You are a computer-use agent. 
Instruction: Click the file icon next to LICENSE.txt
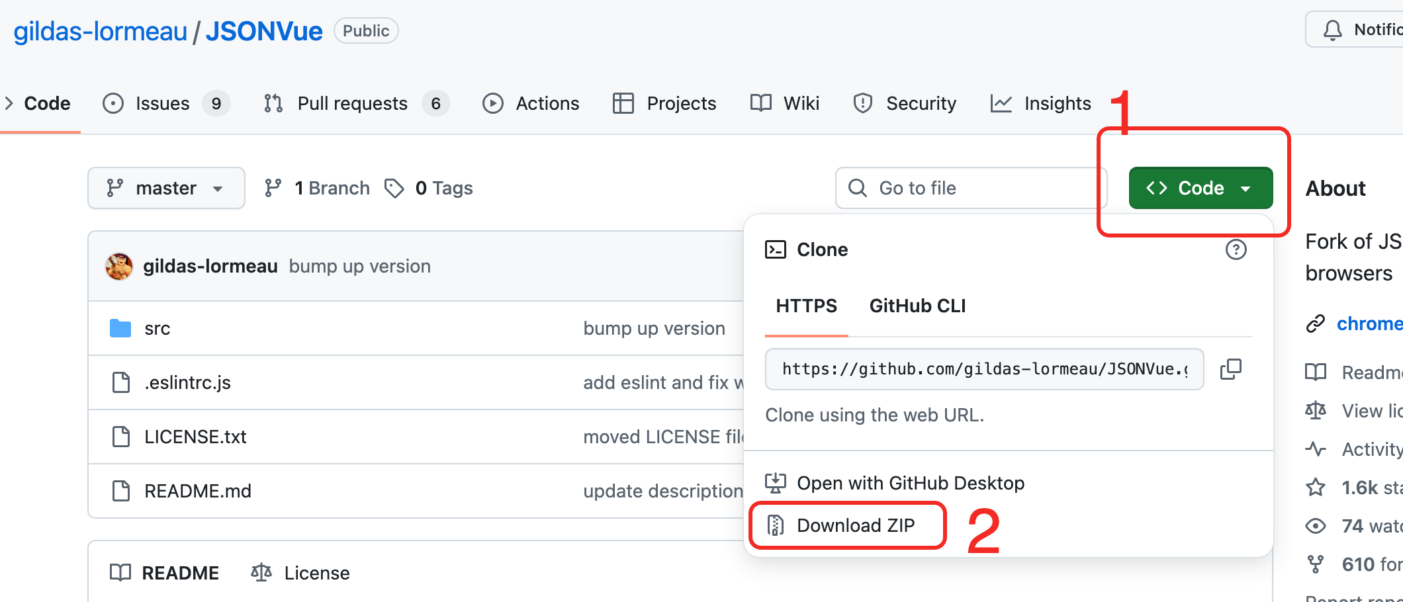pyautogui.click(x=121, y=437)
